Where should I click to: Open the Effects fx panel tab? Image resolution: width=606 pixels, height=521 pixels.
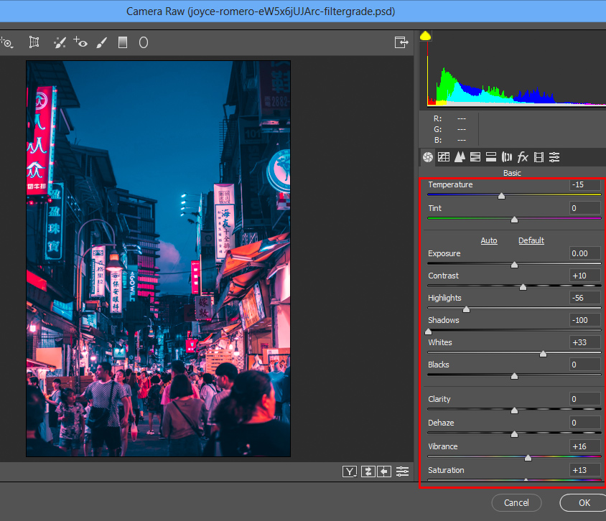coord(523,157)
